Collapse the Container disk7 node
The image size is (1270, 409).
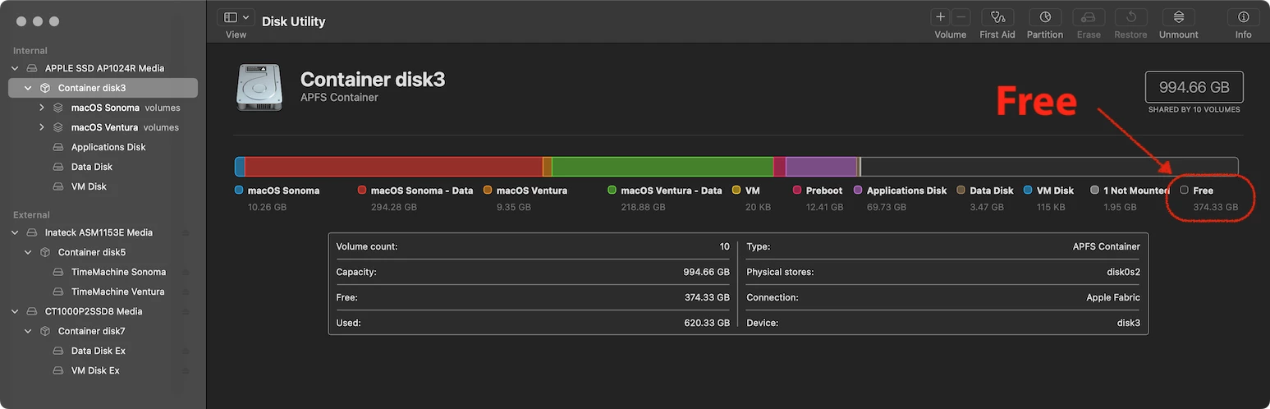coord(28,331)
